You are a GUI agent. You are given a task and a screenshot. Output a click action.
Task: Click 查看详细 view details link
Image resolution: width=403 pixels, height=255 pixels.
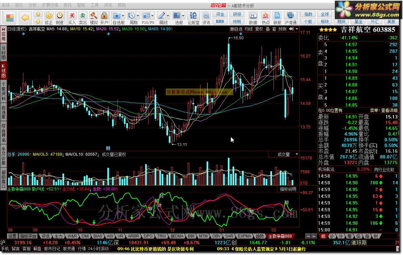(389, 110)
